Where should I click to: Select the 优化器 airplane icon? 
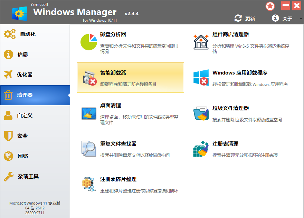pyautogui.click(x=8, y=75)
